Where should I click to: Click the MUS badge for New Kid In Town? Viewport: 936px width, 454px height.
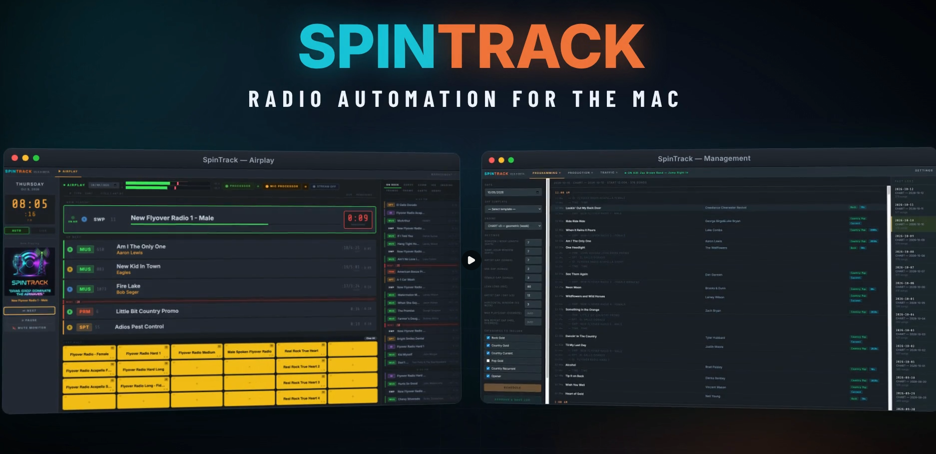(x=85, y=269)
